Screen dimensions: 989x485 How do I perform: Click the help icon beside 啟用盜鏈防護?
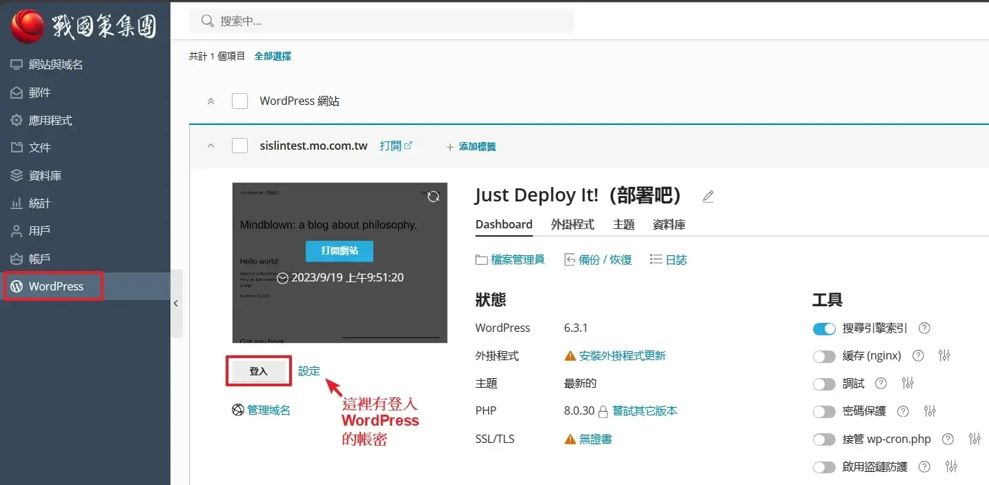924,467
